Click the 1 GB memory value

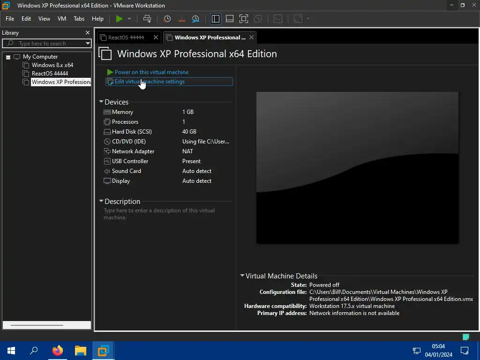coord(188,112)
